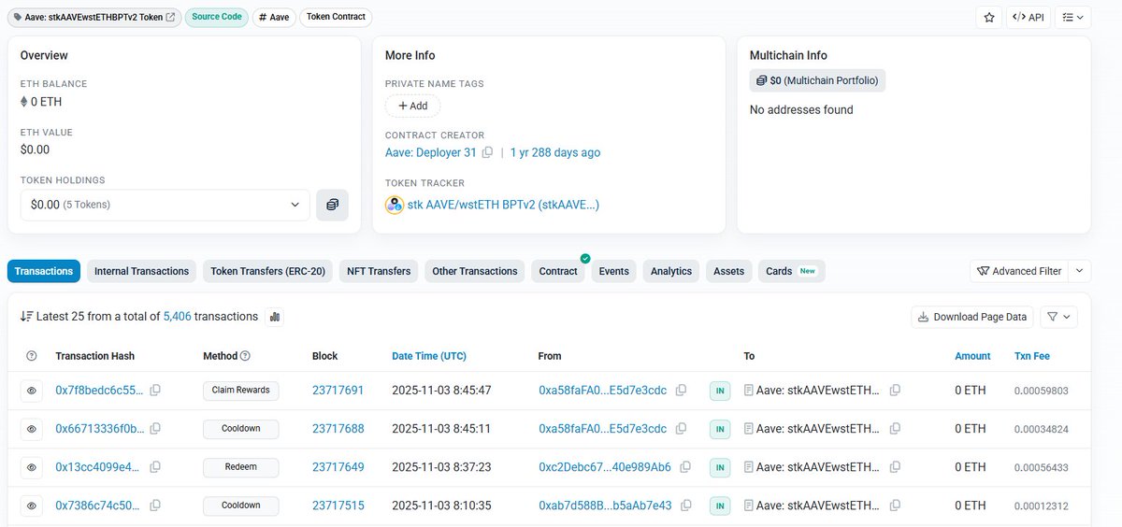The image size is (1122, 527).
Task: Click the help icon in table header
Action: click(x=32, y=356)
